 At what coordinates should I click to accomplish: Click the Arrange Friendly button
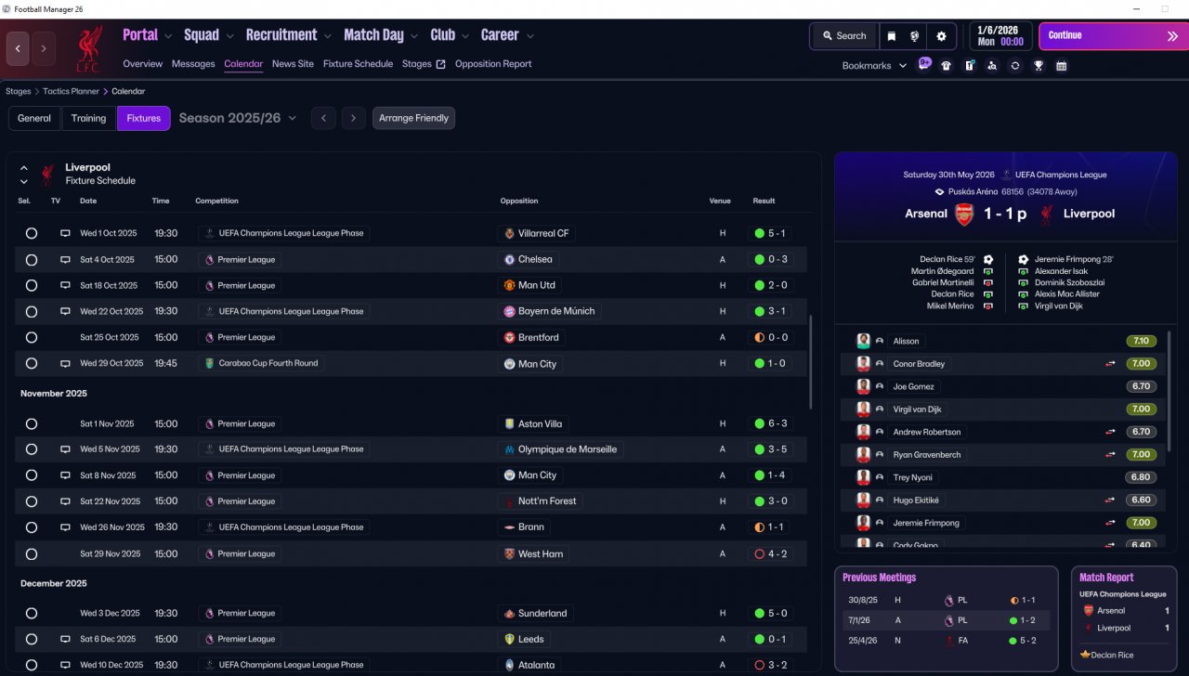413,118
